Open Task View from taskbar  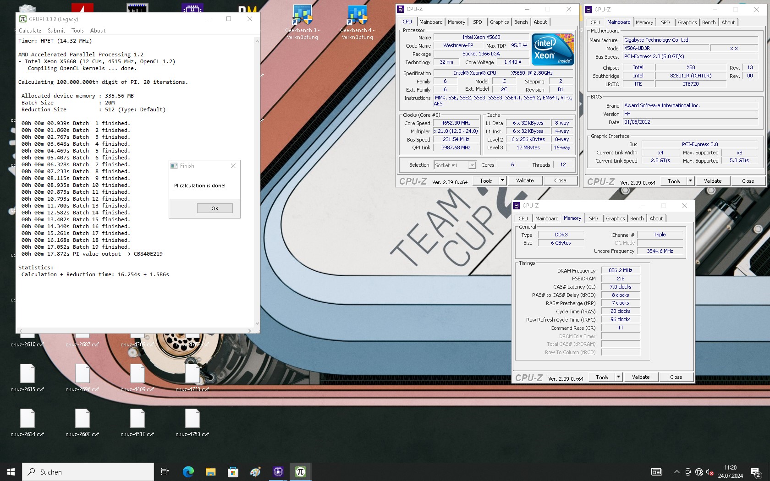[165, 472]
